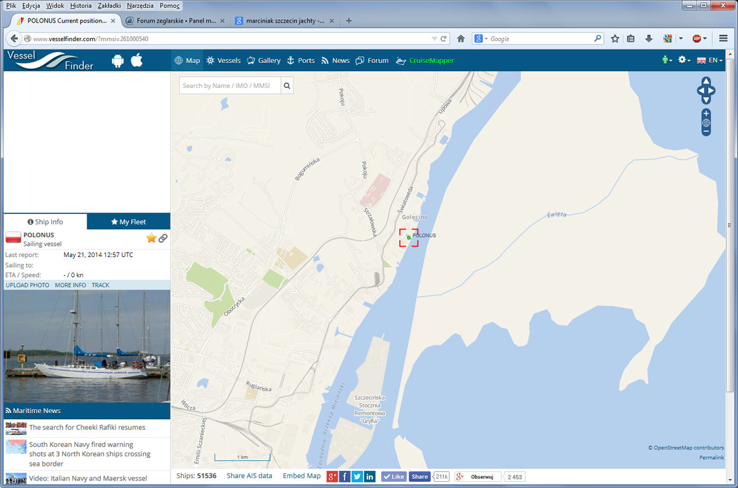
Task: Show bookmarks list icon in toolbar
Action: coord(631,39)
